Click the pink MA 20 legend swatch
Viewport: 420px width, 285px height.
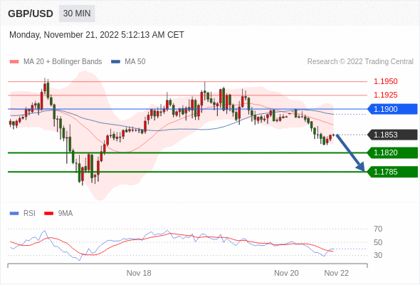pyautogui.click(x=14, y=62)
